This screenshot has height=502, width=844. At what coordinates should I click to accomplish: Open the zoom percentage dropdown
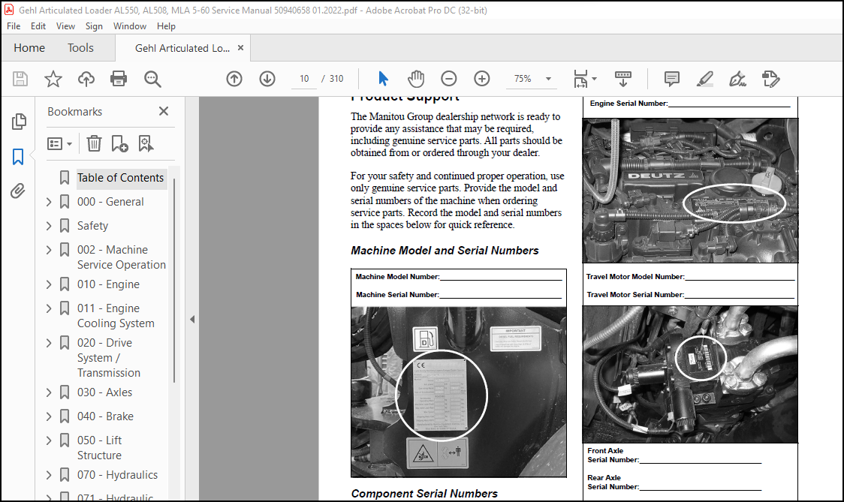(x=548, y=79)
